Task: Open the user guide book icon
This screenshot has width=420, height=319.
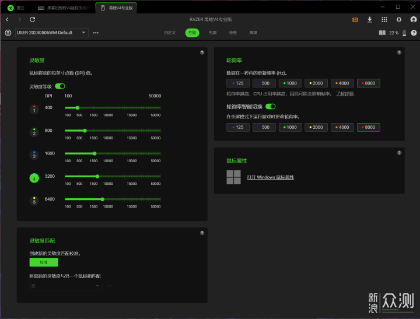Action: [x=382, y=33]
